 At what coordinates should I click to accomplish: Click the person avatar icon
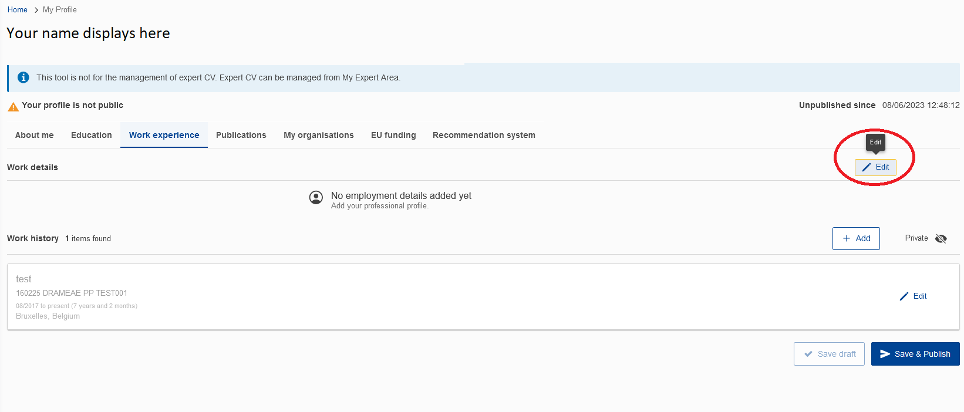coord(316,198)
